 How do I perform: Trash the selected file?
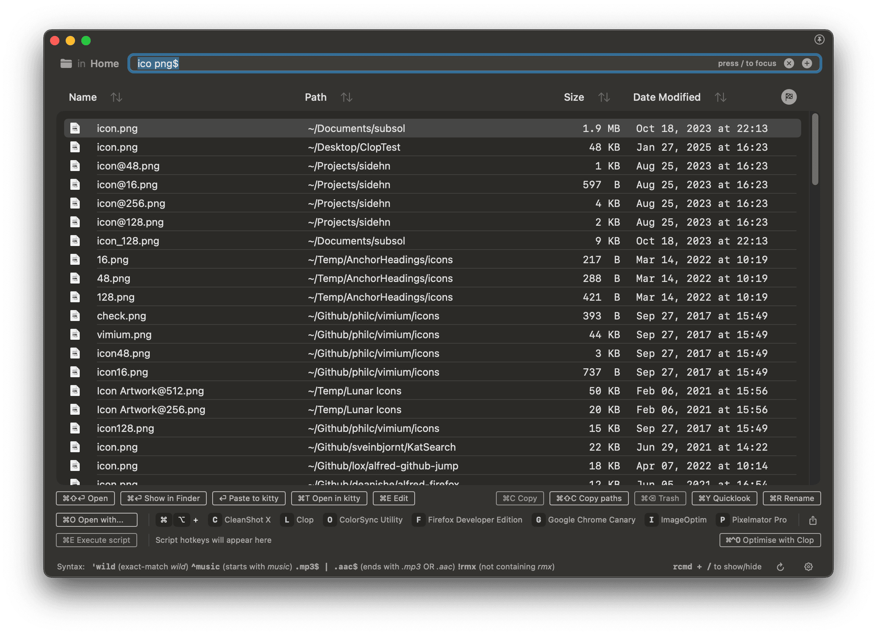click(660, 498)
